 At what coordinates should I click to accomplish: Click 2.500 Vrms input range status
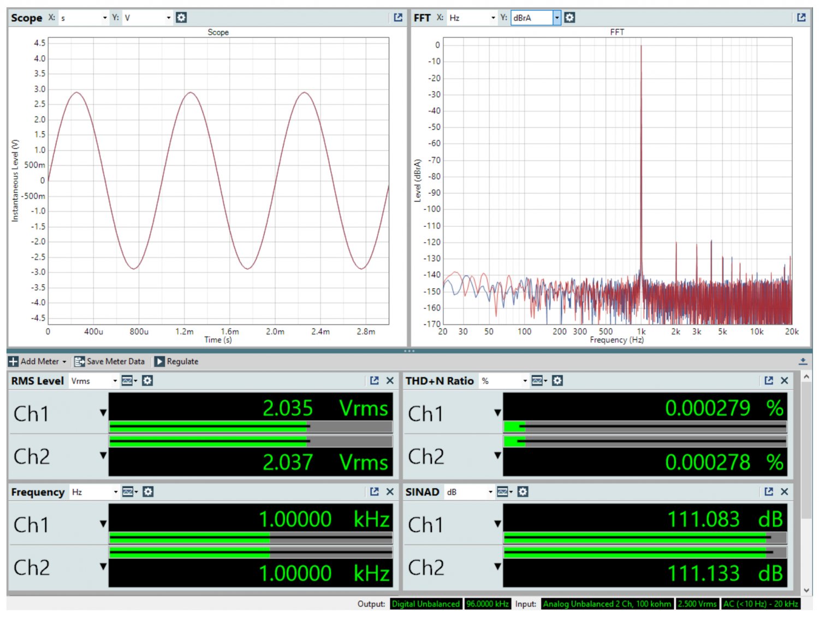[697, 604]
